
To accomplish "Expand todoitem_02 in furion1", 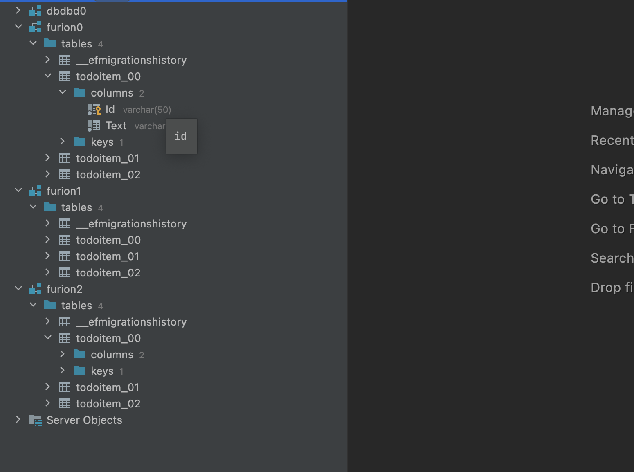I will tap(47, 272).
